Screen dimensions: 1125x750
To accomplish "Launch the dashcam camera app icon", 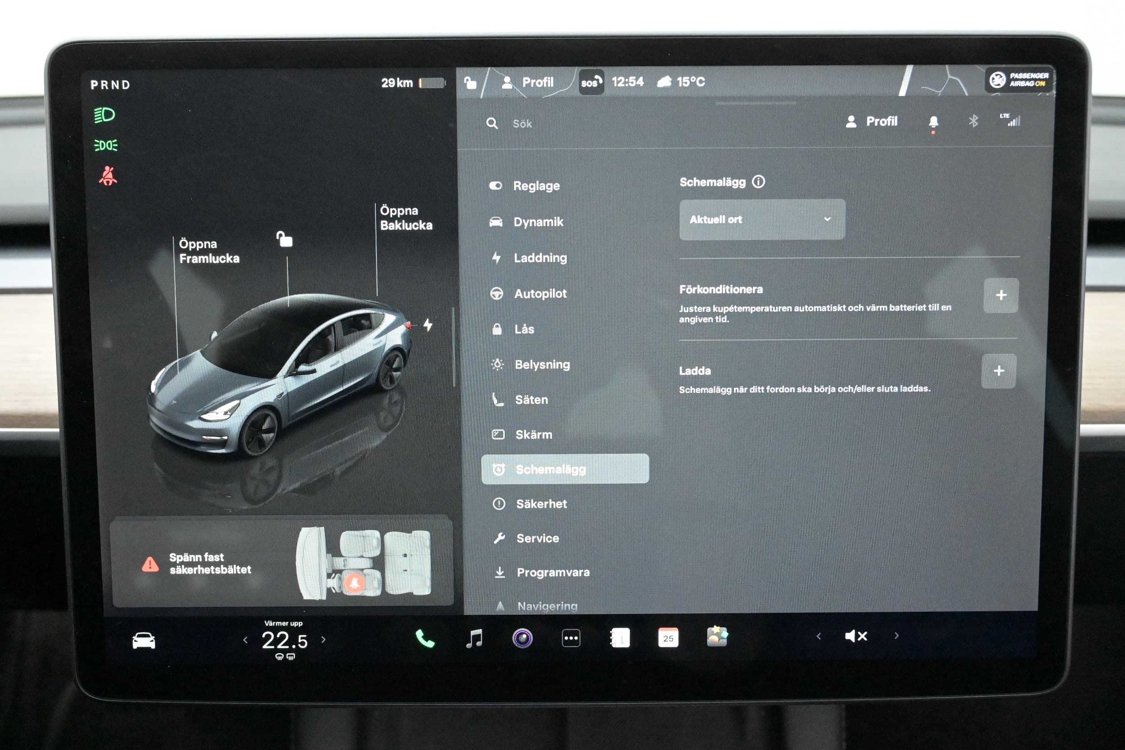I will tap(522, 638).
